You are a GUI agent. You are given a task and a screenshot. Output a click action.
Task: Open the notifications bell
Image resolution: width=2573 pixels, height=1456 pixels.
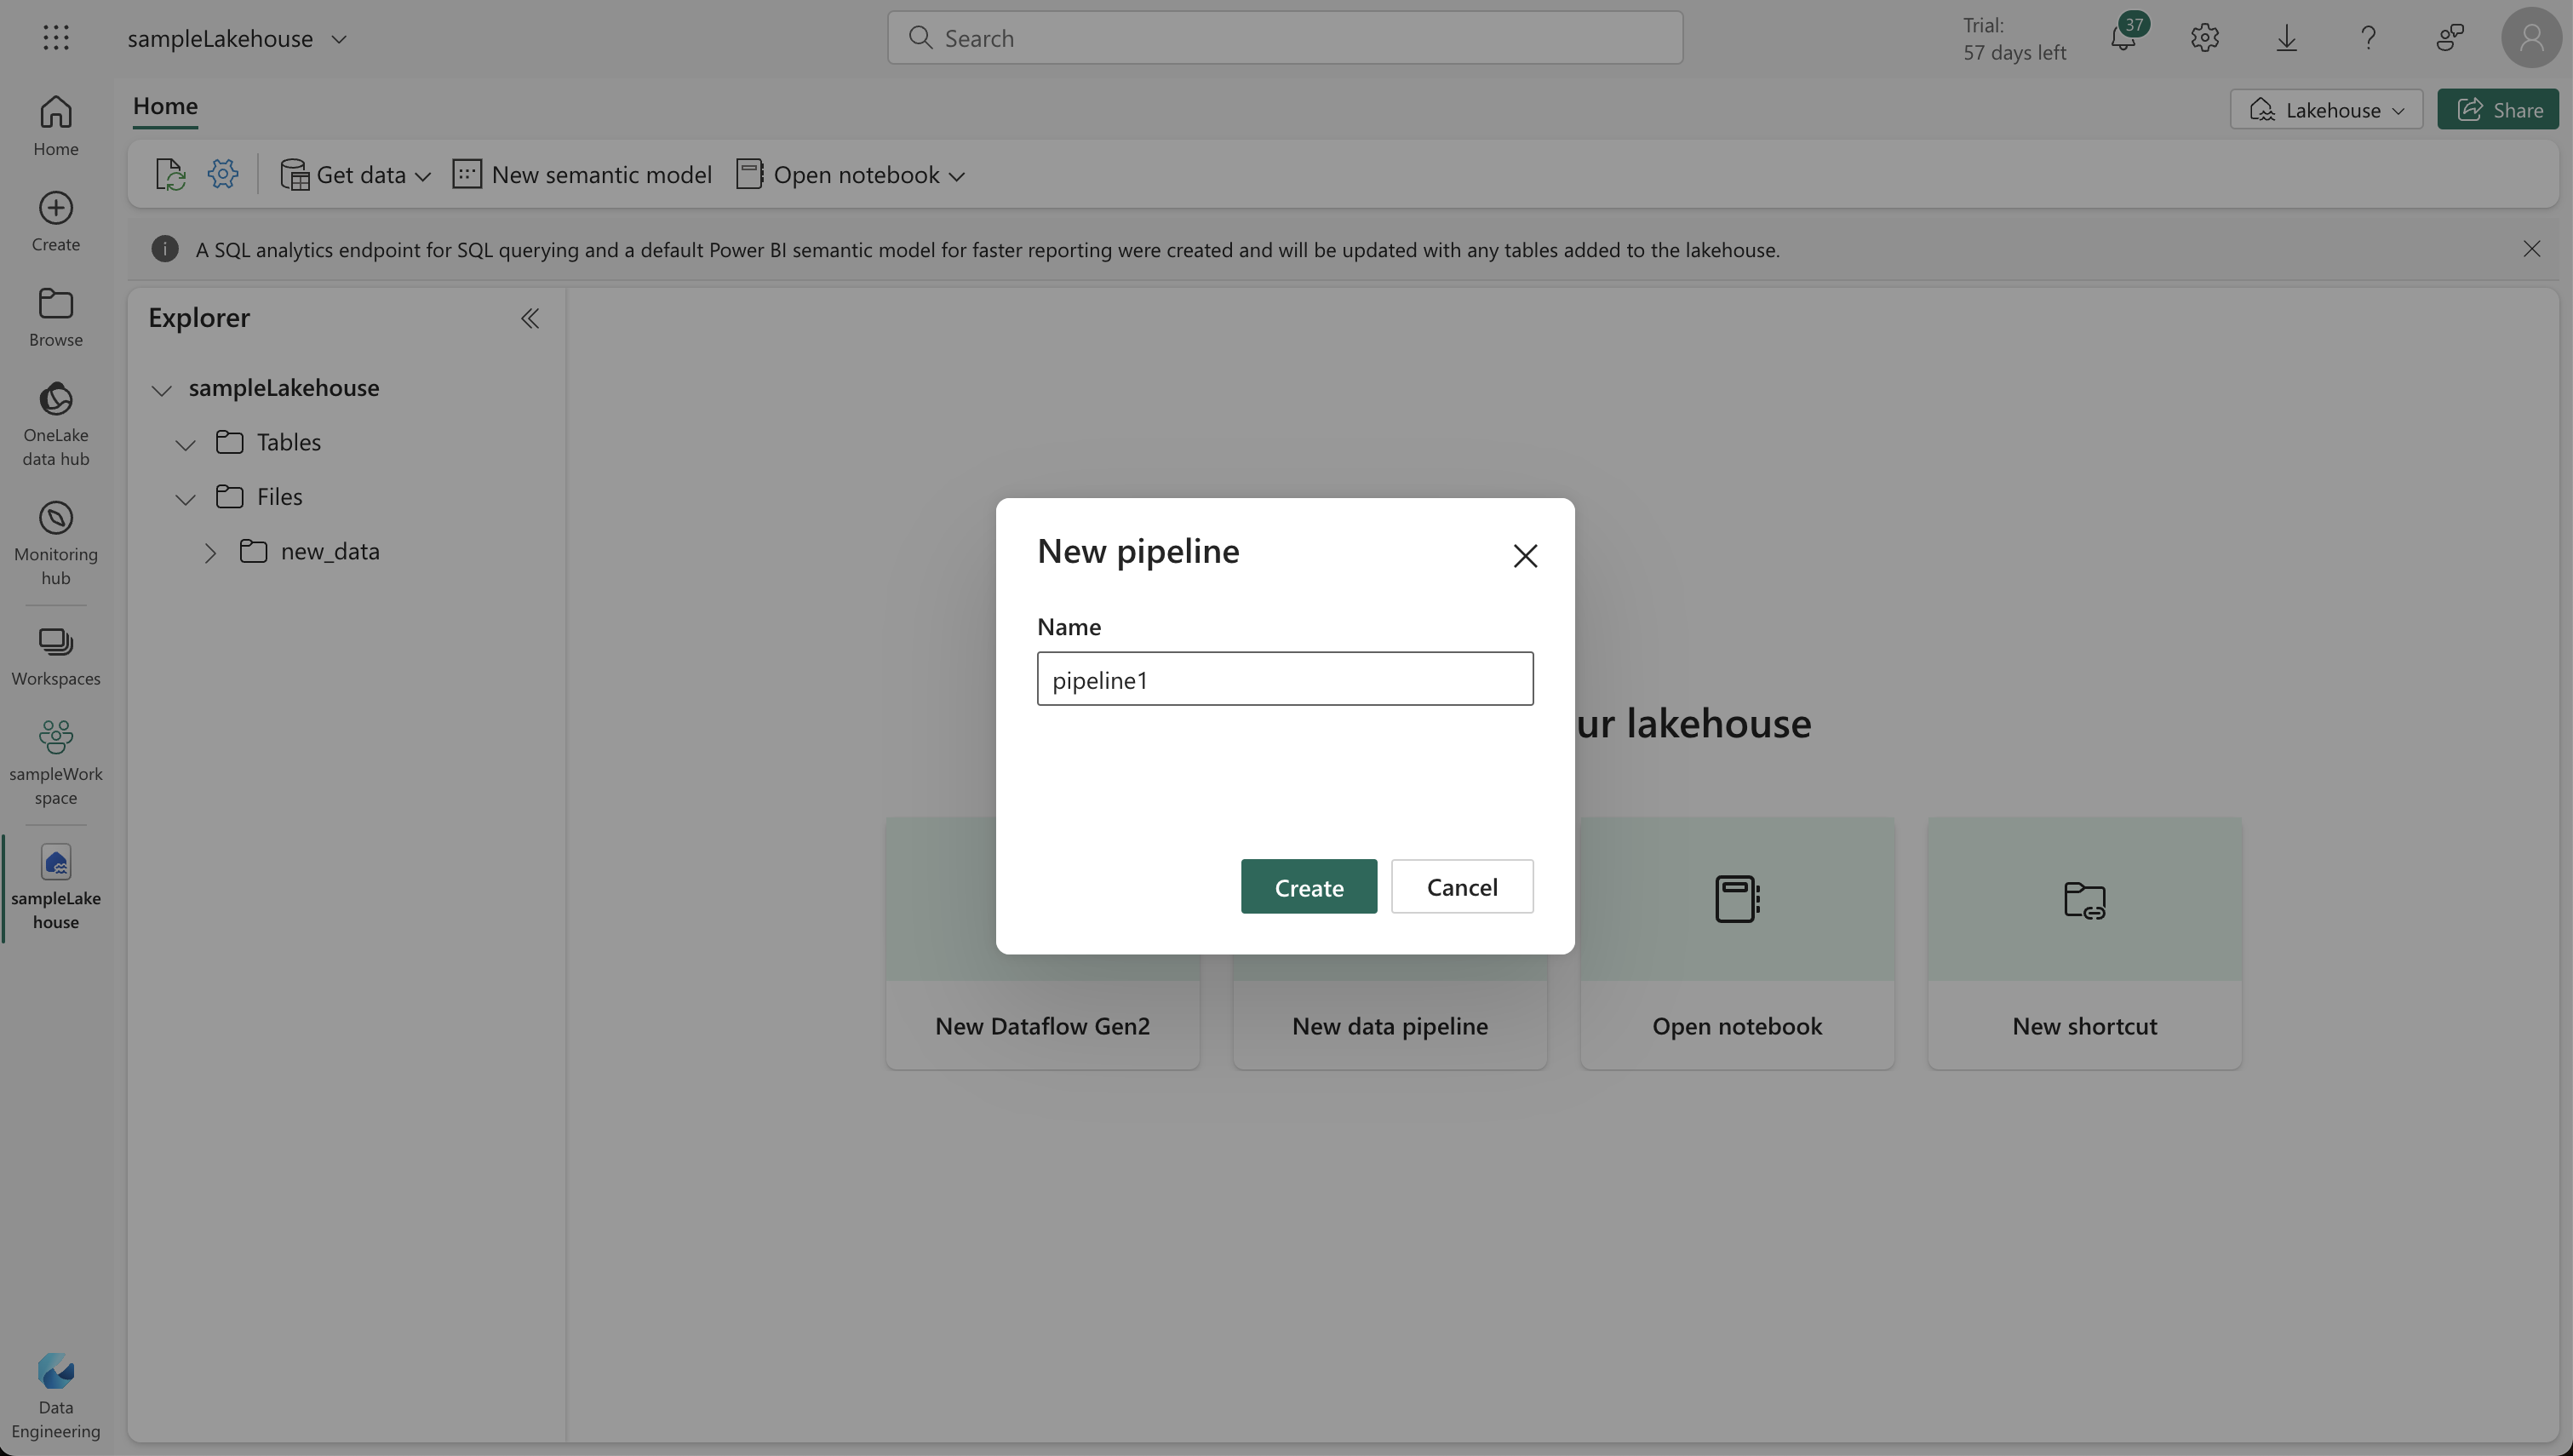coord(2123,38)
